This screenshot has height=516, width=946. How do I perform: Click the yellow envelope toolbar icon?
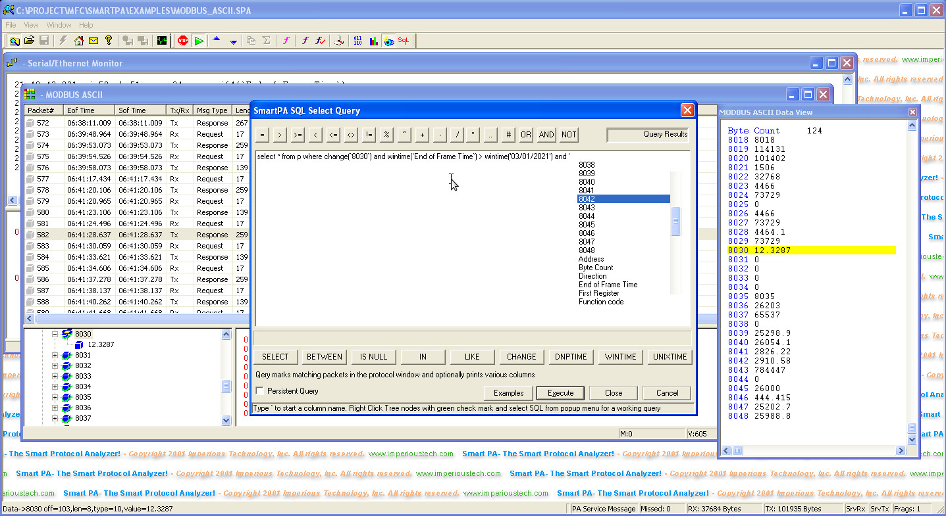click(93, 41)
